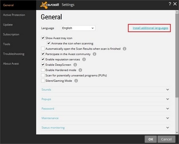Click the Maintenance section heading
The height and width of the screenshot is (144, 179).
tap(50, 118)
